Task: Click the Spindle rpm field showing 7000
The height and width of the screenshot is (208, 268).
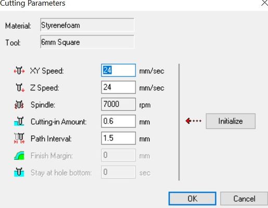Action: 119,104
